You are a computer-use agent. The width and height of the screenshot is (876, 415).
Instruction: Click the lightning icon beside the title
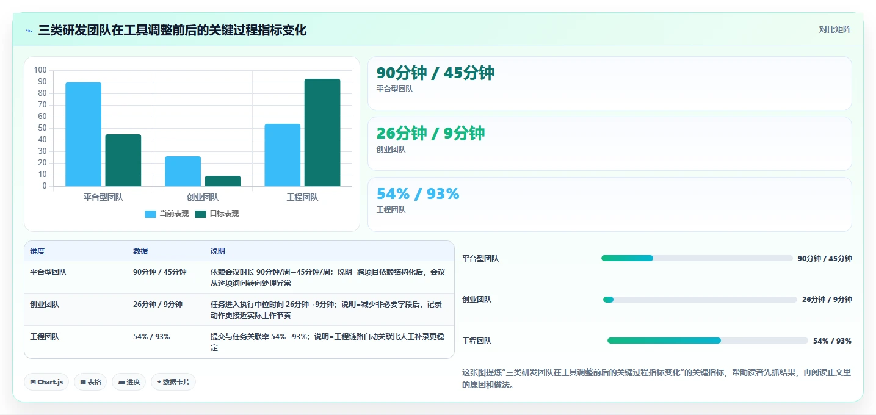click(29, 31)
